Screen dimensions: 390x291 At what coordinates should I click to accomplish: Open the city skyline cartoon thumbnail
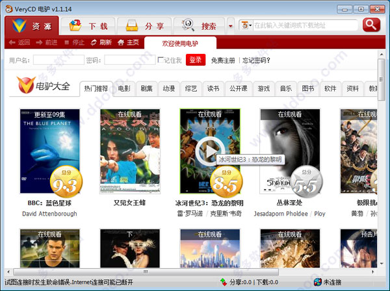210,248
